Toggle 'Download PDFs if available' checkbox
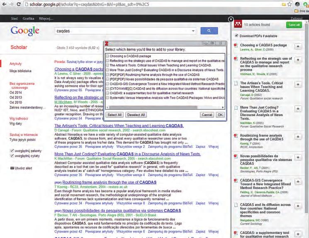This screenshot has height=238, width=309. tap(236, 36)
